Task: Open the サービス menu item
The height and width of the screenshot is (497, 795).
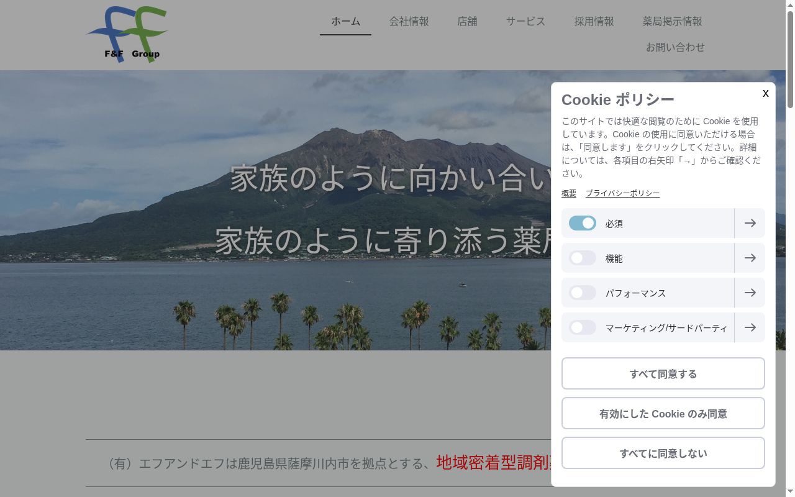Action: pos(525,21)
